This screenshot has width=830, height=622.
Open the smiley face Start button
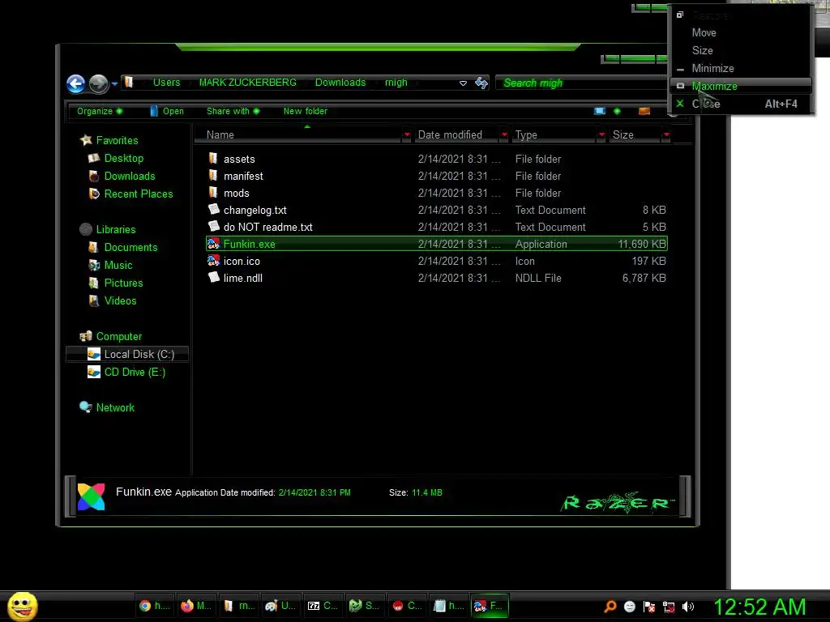(22, 606)
